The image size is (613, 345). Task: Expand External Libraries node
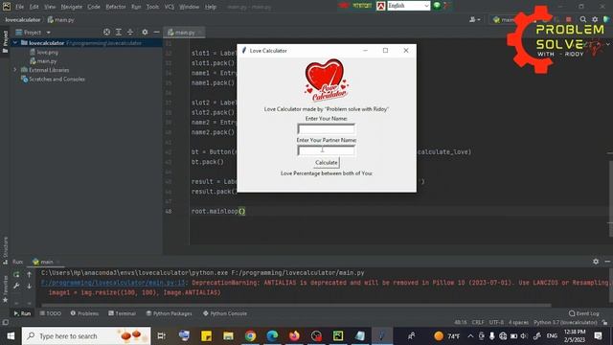[x=15, y=70]
